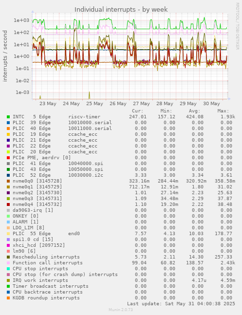The width and height of the screenshot is (242, 315).
Task: Click the '27 May' date label
Action: [x=141, y=104]
